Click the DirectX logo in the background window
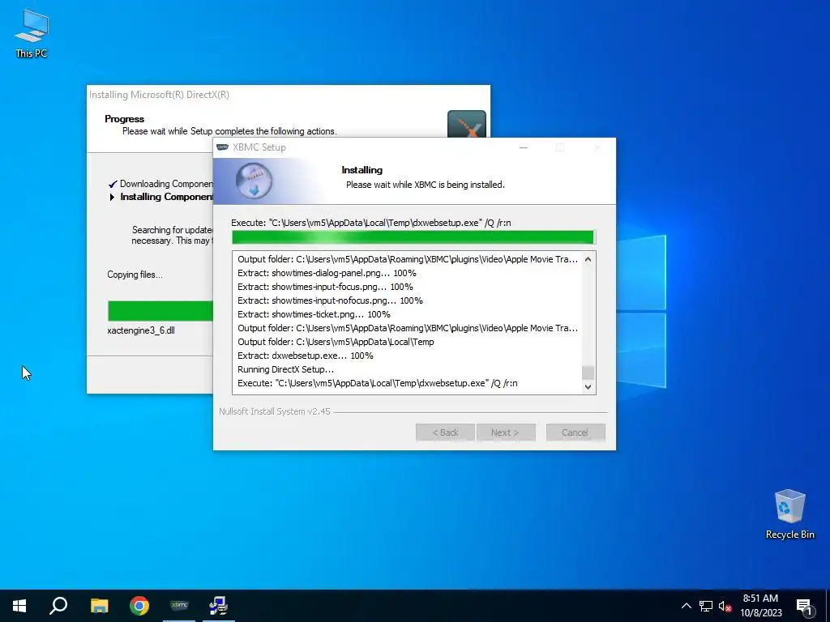This screenshot has height=622, width=830. (466, 124)
